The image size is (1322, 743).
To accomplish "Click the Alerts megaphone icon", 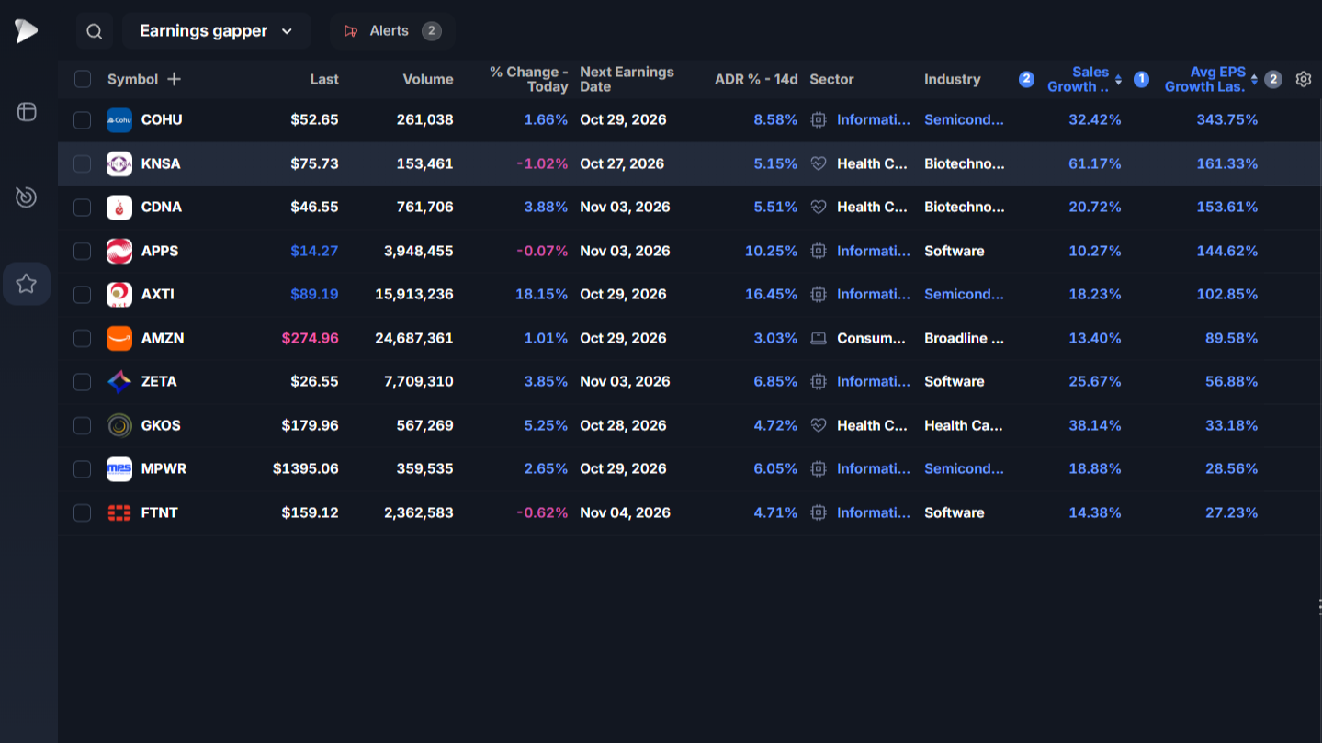I will [350, 31].
